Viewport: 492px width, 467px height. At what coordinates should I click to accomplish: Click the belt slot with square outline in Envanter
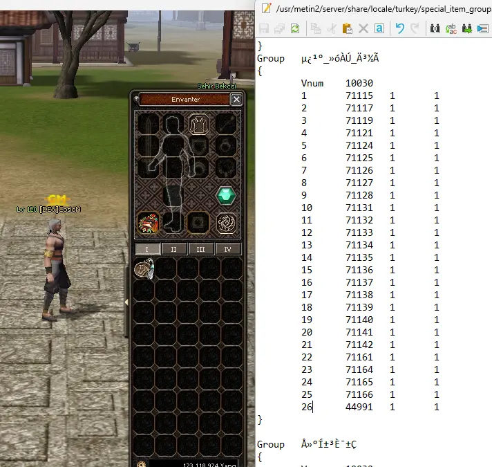[x=198, y=223]
